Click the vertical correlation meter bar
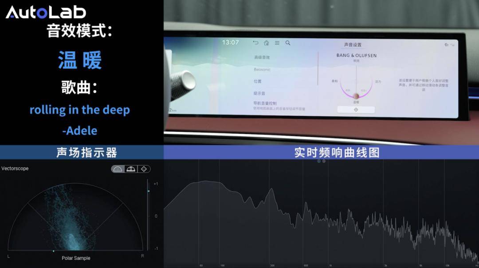This screenshot has height=268, width=479. tap(148, 214)
